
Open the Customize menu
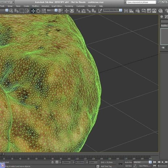tap(80, 6)
